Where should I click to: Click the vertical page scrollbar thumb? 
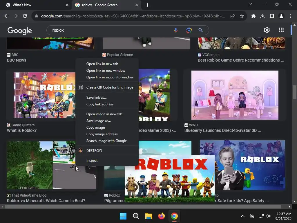(294, 92)
